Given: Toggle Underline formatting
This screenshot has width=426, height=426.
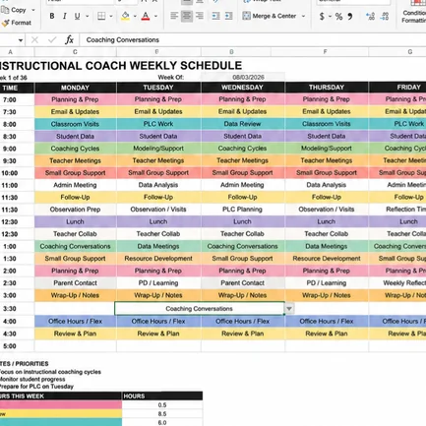Looking at the screenshot, I should pos(77,16).
